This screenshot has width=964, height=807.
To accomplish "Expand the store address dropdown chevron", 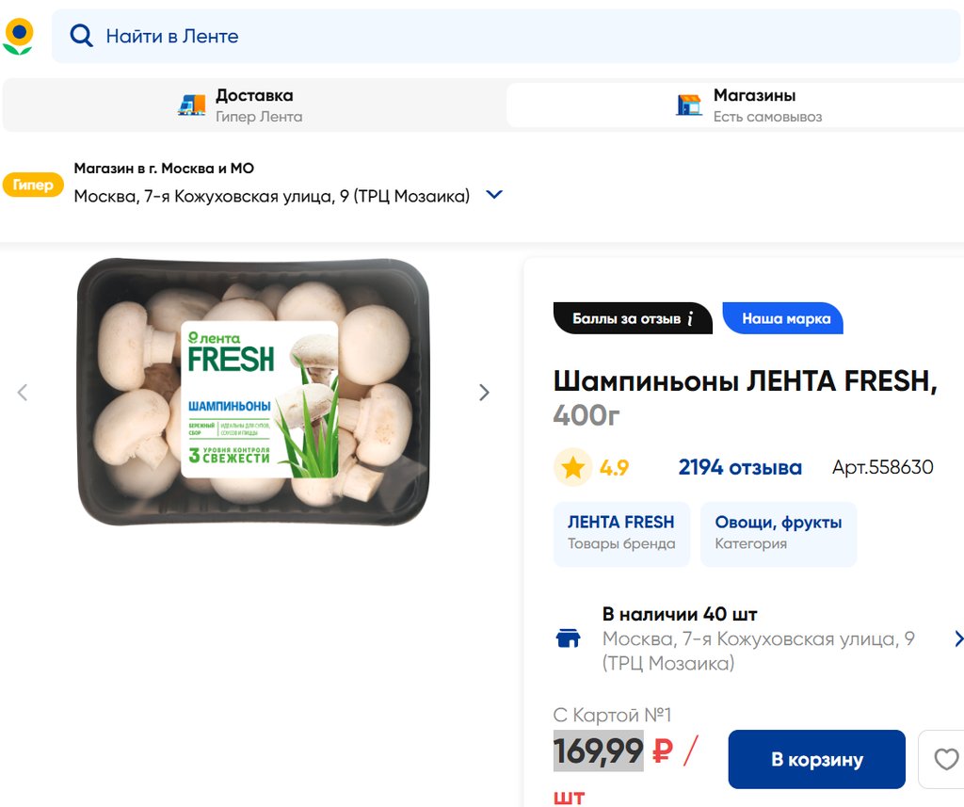I will (493, 195).
